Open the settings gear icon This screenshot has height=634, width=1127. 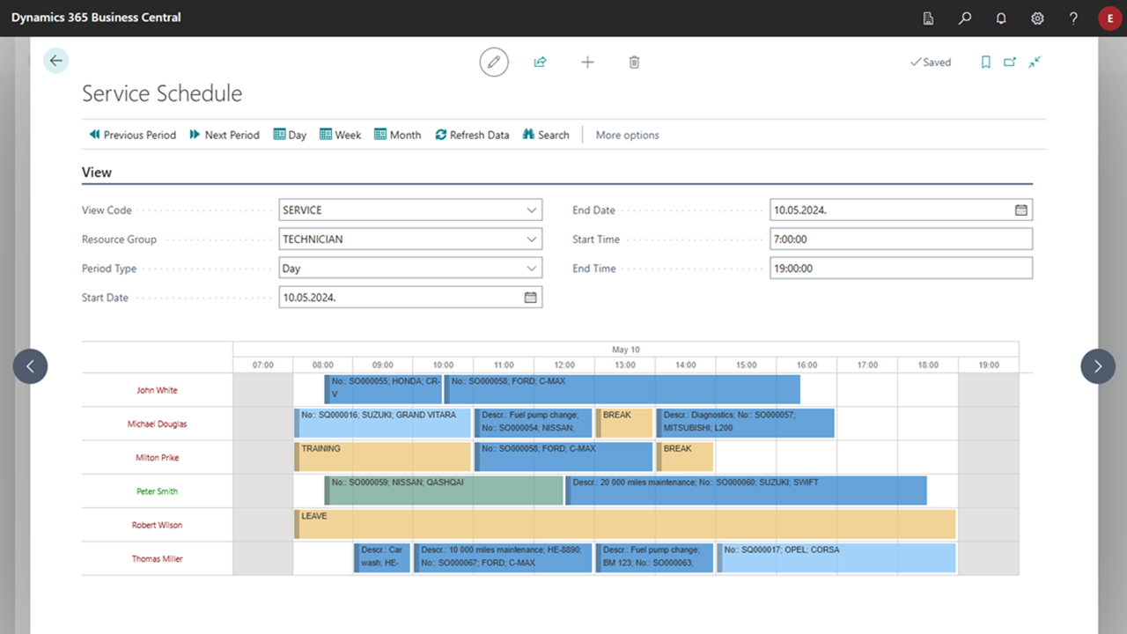[x=1037, y=18]
